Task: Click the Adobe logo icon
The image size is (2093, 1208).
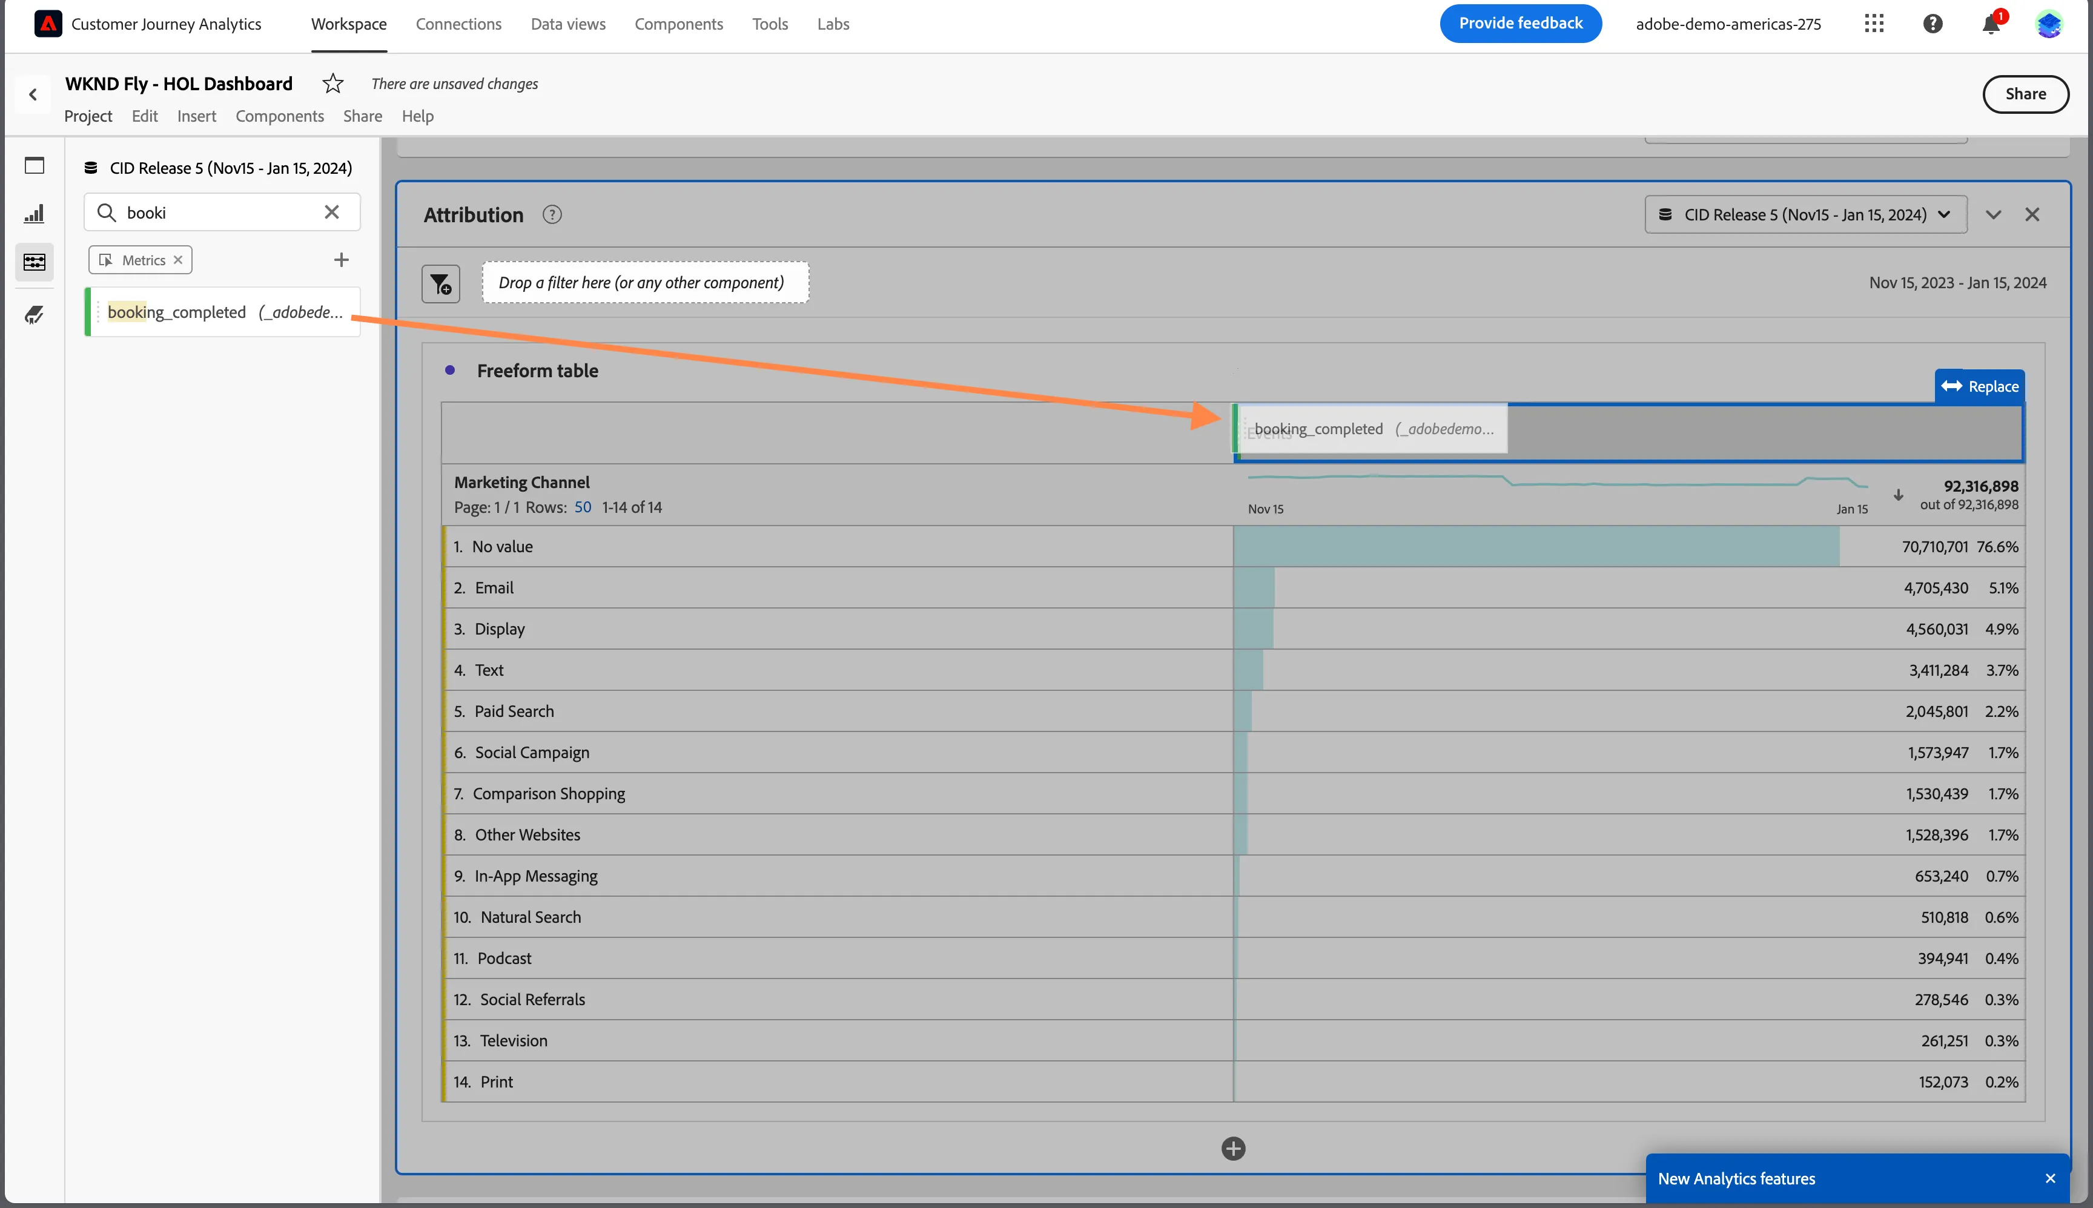Action: (x=48, y=24)
